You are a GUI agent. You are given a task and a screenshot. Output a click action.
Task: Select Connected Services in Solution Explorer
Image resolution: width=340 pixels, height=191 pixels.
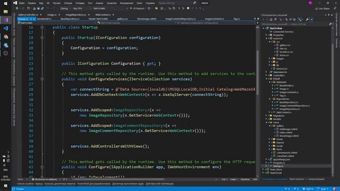pyautogui.click(x=283, y=32)
